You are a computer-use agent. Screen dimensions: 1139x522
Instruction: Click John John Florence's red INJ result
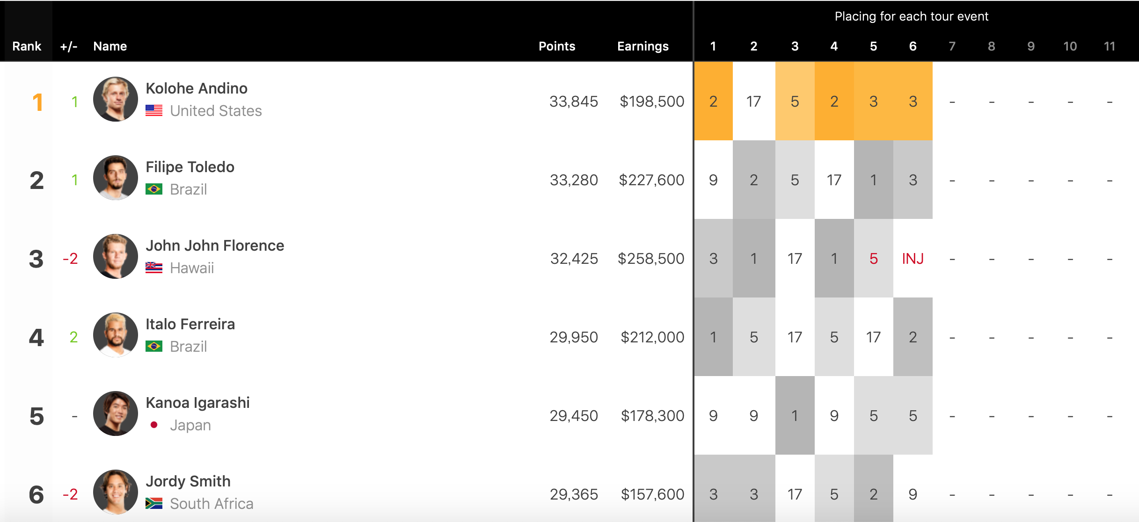pos(913,259)
